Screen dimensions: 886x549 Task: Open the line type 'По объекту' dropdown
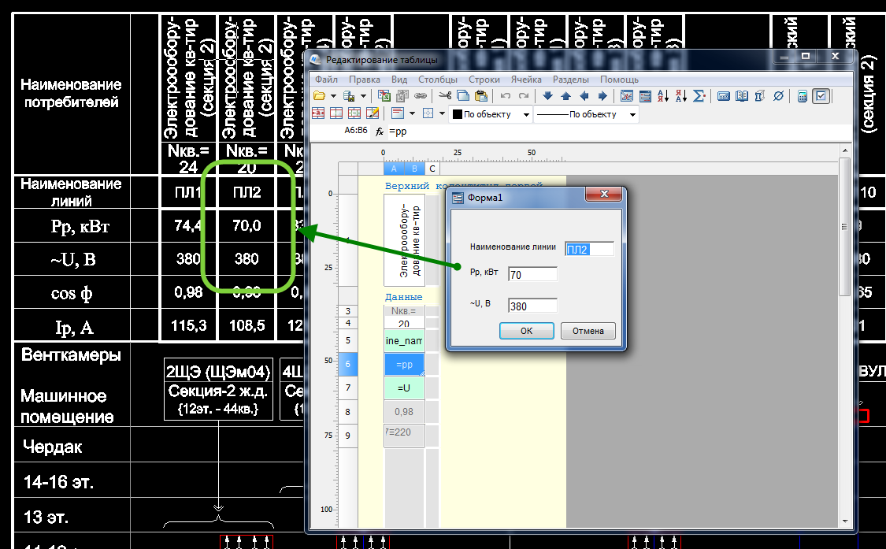pos(633,114)
